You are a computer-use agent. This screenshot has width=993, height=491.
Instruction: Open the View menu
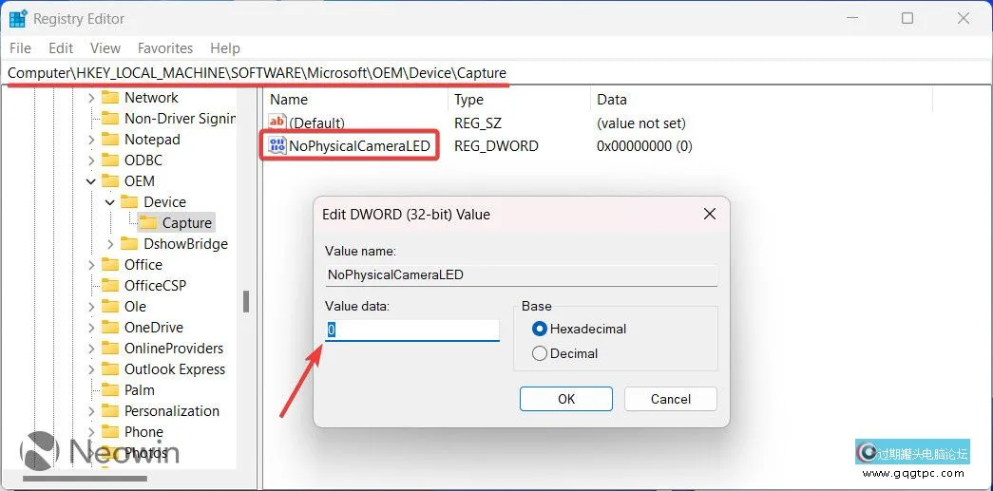coord(105,48)
